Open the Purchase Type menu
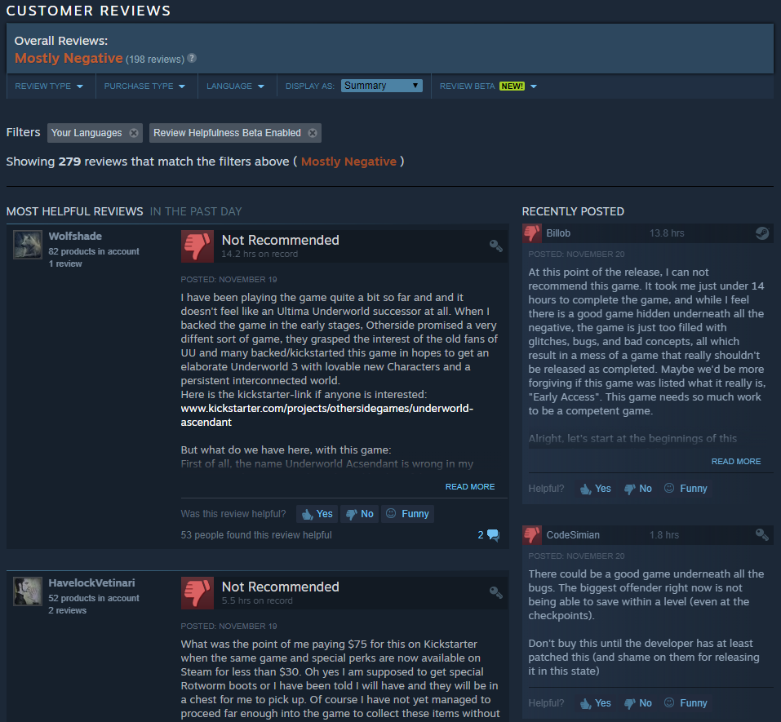The image size is (781, 722). coord(144,86)
